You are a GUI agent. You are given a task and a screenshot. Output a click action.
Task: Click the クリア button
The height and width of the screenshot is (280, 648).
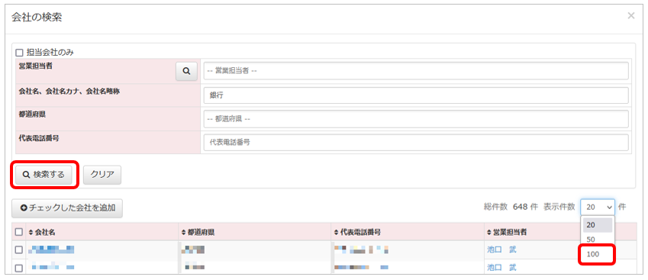102,175
